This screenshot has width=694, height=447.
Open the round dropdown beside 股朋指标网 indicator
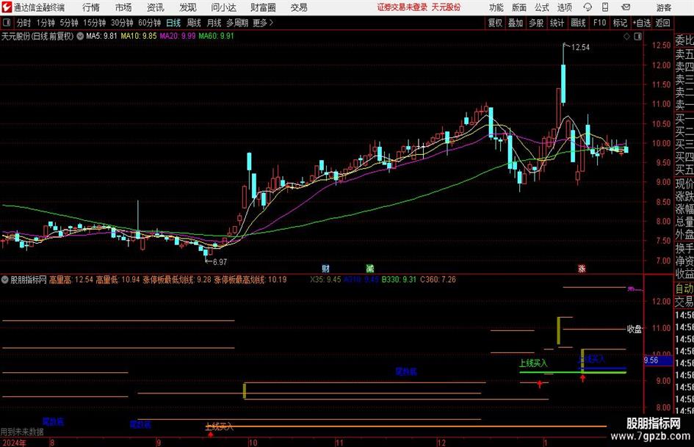[x=5, y=280]
